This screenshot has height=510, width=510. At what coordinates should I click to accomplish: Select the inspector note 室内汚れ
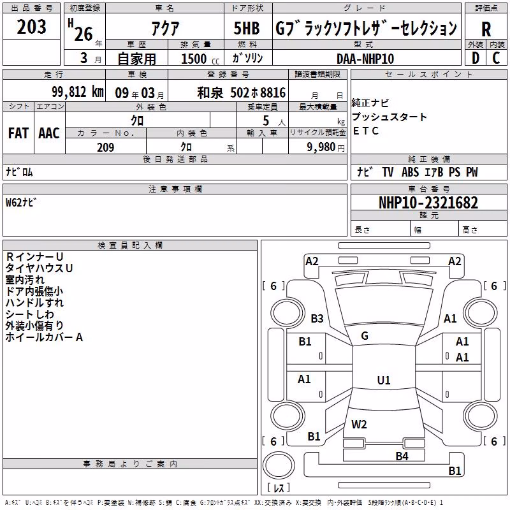point(25,280)
